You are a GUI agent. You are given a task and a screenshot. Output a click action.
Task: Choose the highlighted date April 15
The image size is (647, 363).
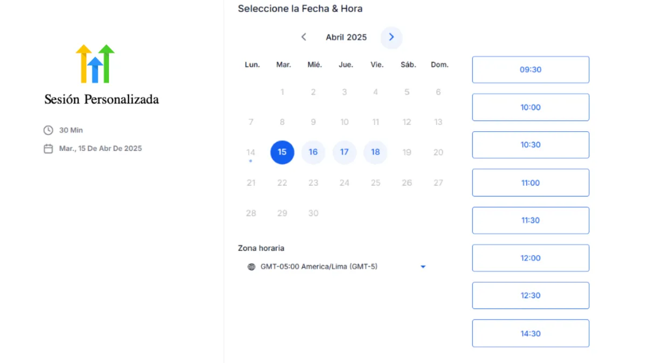click(282, 152)
